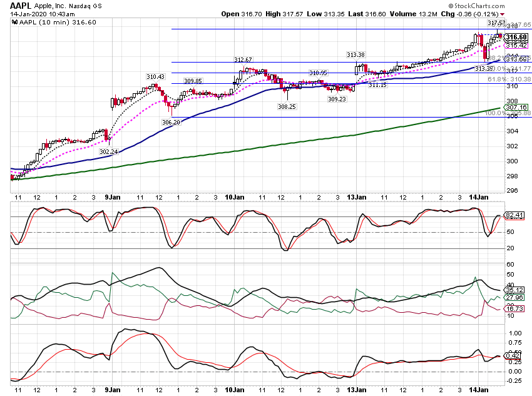Click the Chg -0.36 (-0.12%) value
Image resolution: width=532 pixels, height=396 pixels.
(x=469, y=14)
